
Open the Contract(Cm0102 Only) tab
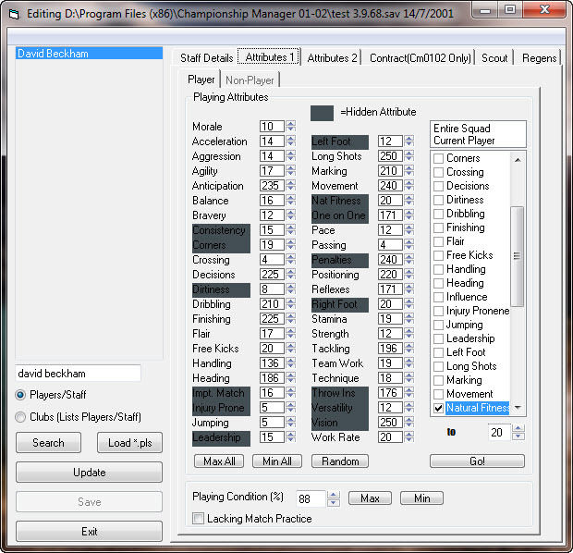(420, 58)
